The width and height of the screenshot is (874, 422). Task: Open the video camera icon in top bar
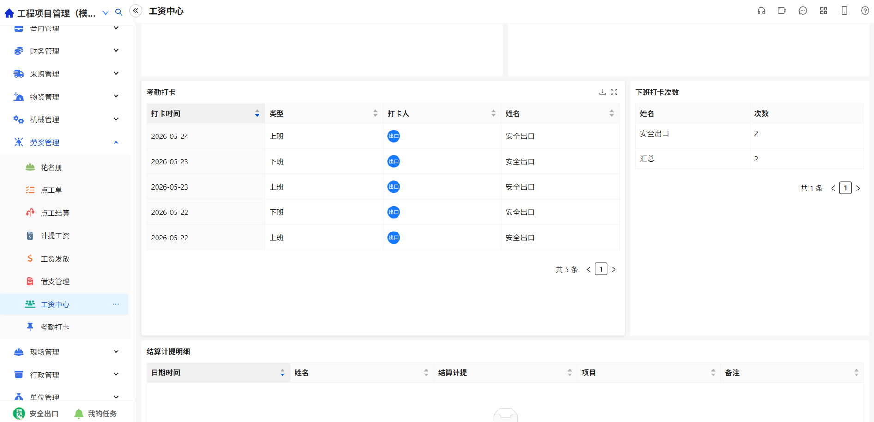point(782,11)
